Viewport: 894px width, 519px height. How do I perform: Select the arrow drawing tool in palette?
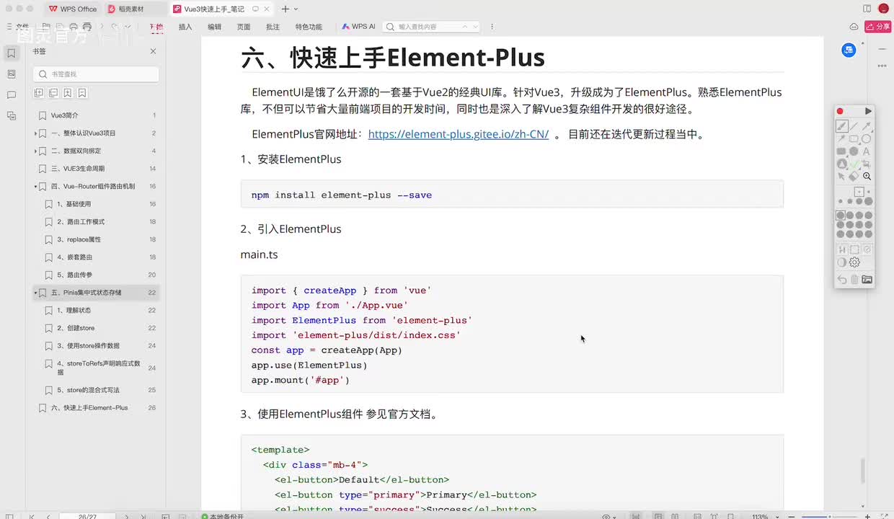[x=867, y=126]
